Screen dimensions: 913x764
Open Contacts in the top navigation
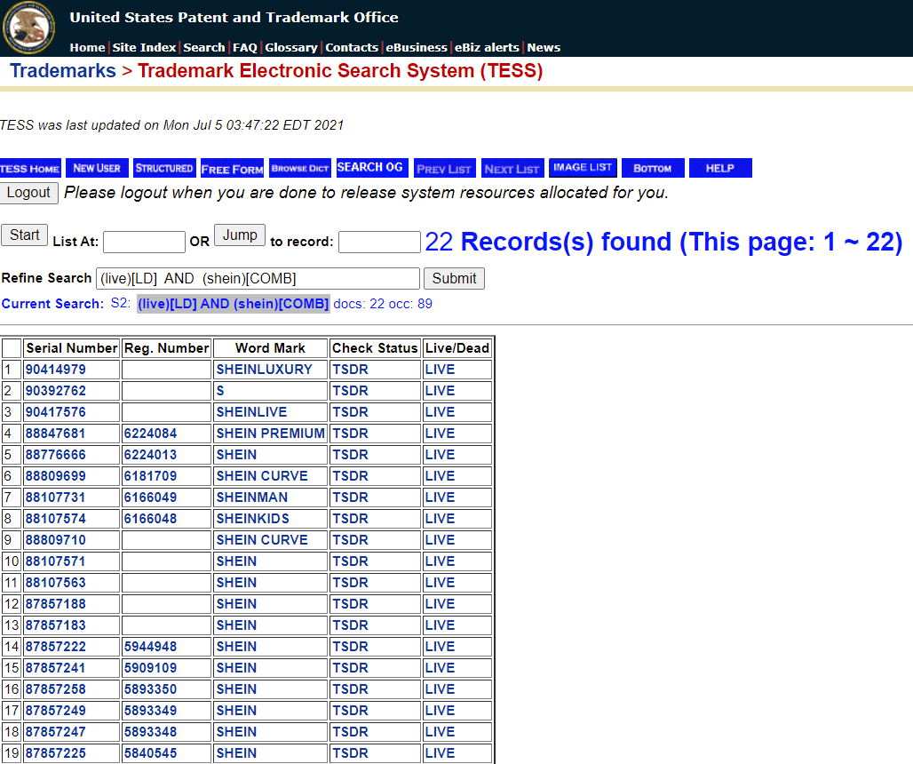coord(352,47)
